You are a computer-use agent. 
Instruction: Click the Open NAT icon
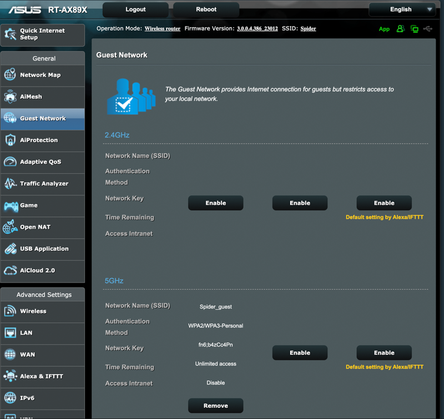(10, 227)
